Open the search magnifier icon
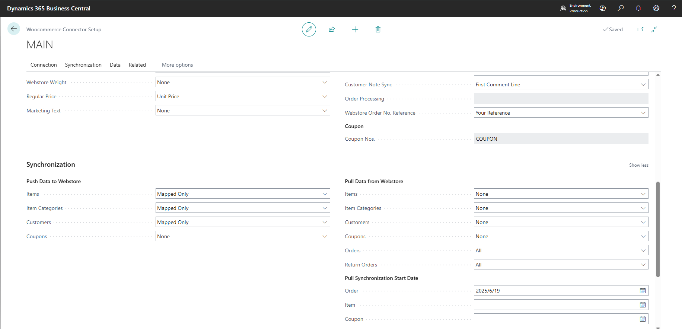The image size is (682, 329). tap(621, 8)
